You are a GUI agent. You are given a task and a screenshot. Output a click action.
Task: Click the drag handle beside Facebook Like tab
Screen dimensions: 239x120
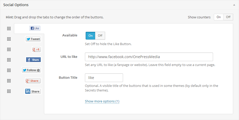(9, 29)
